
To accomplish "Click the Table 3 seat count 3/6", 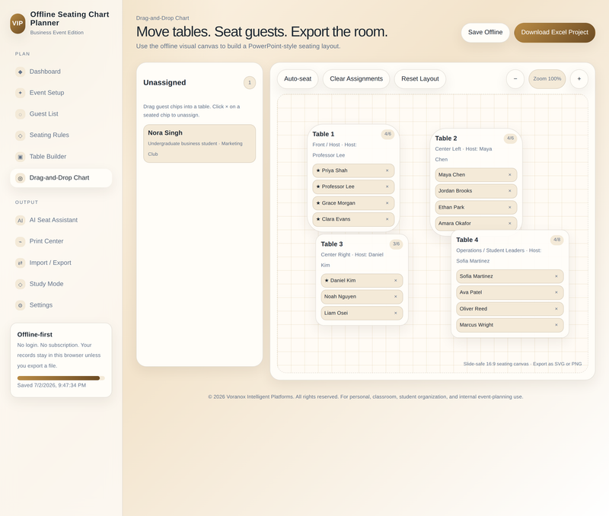I will [396, 244].
